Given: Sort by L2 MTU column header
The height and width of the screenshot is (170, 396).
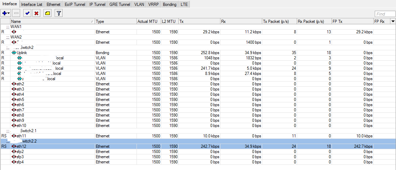Looking at the screenshot, I should pos(170,22).
